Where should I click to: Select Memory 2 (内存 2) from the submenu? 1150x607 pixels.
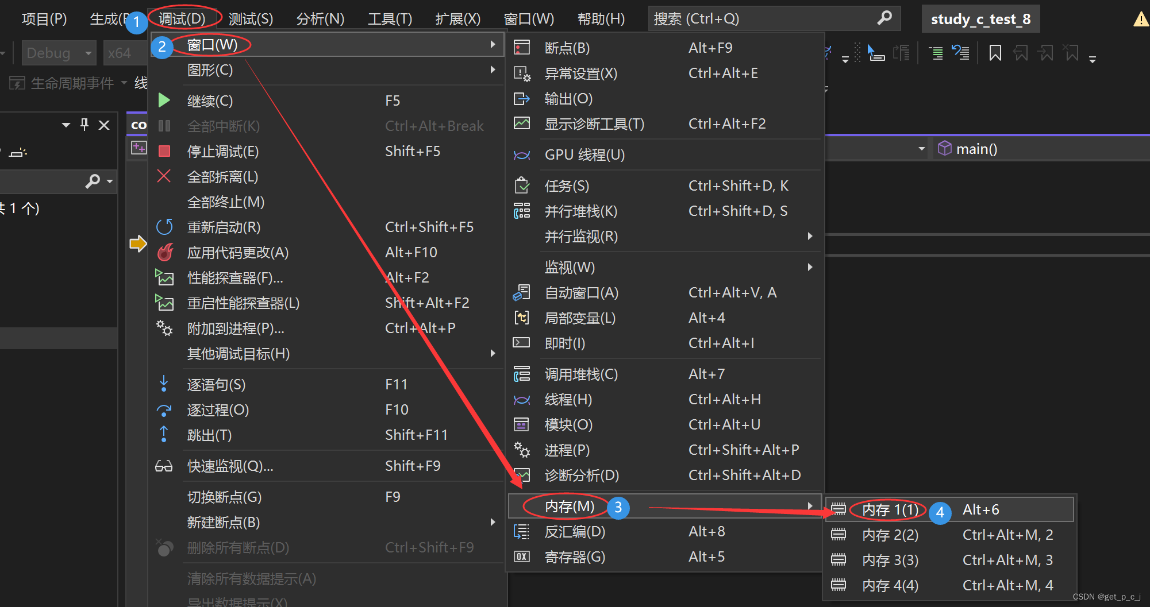(950, 535)
